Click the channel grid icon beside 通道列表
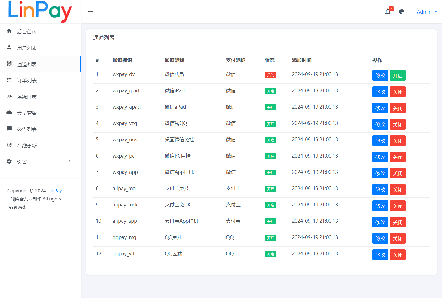 [9, 64]
